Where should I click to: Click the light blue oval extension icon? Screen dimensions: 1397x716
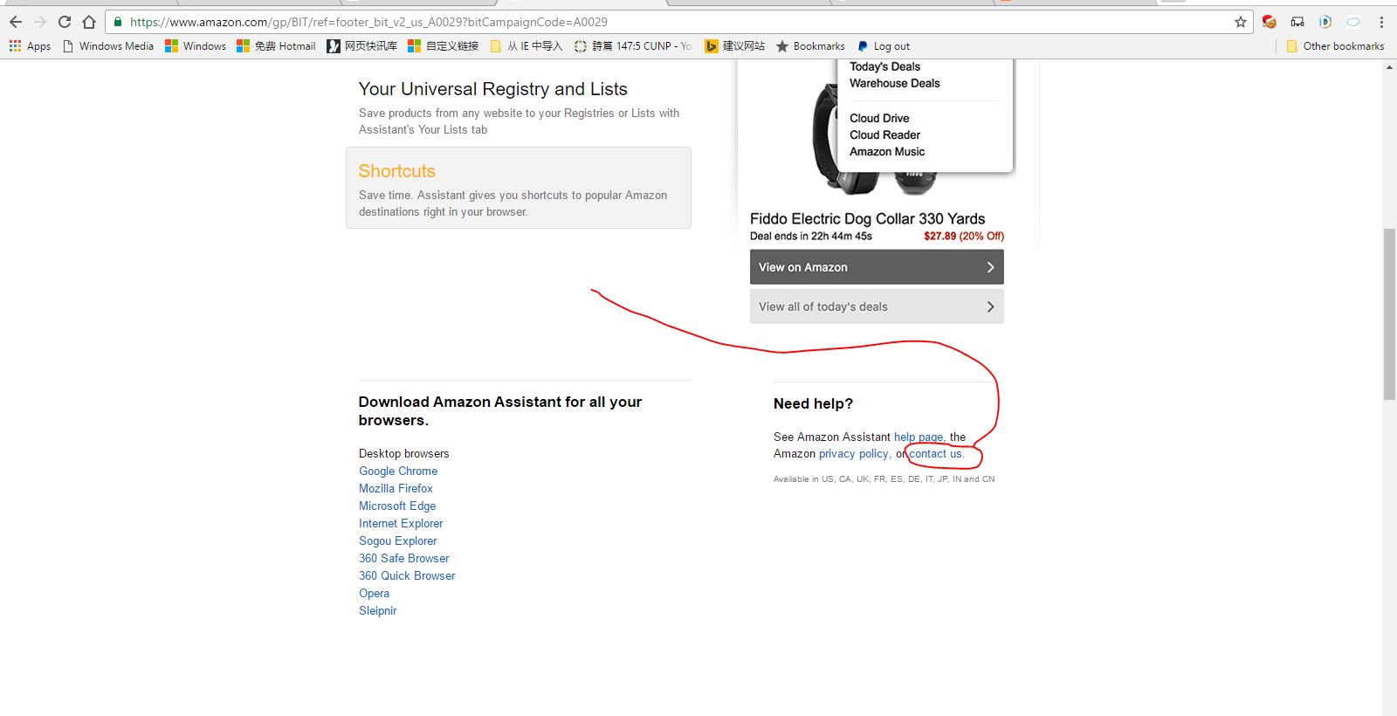(x=1353, y=22)
